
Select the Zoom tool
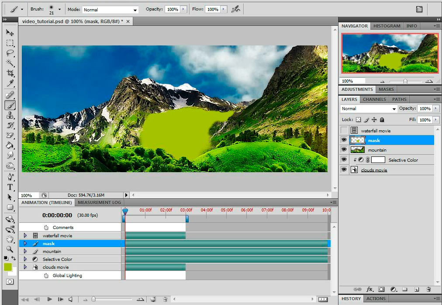(10, 249)
